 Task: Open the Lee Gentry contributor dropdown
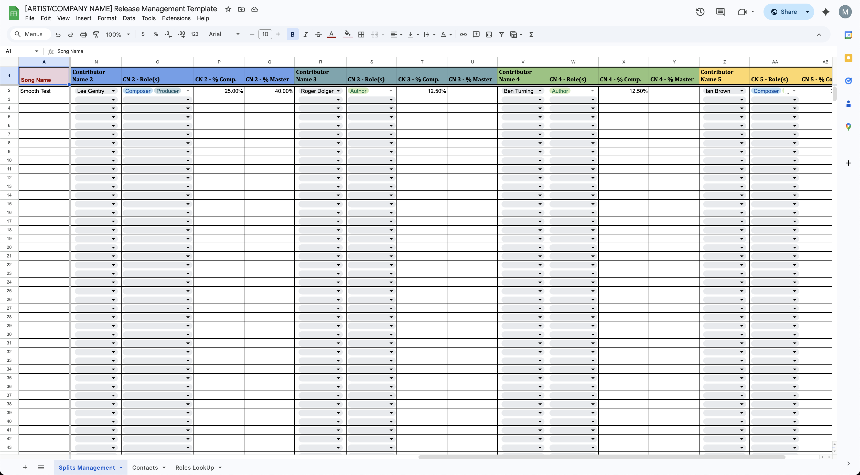pos(113,91)
